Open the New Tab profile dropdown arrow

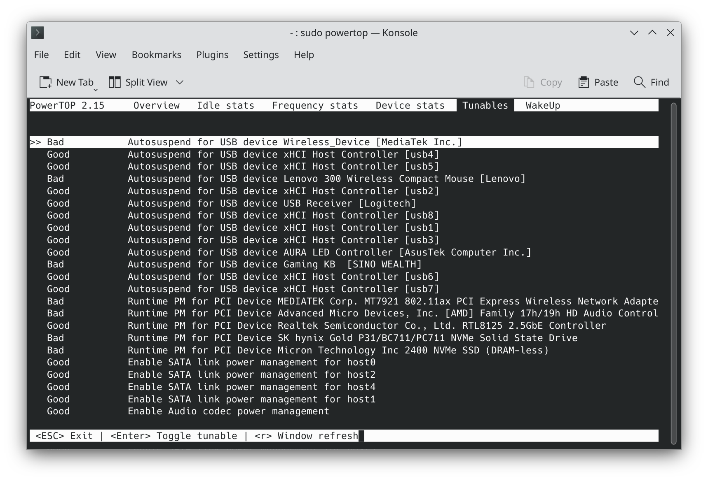point(95,89)
